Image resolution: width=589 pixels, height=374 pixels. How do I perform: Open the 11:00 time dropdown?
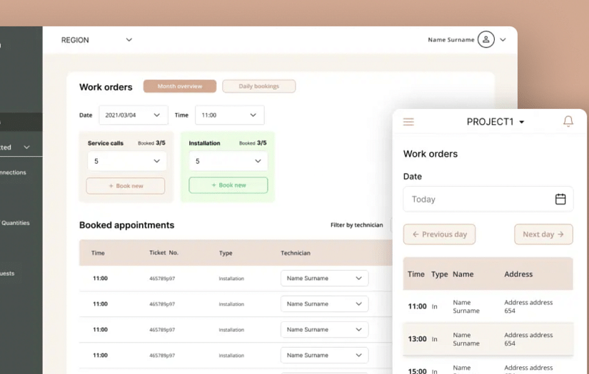(x=228, y=115)
